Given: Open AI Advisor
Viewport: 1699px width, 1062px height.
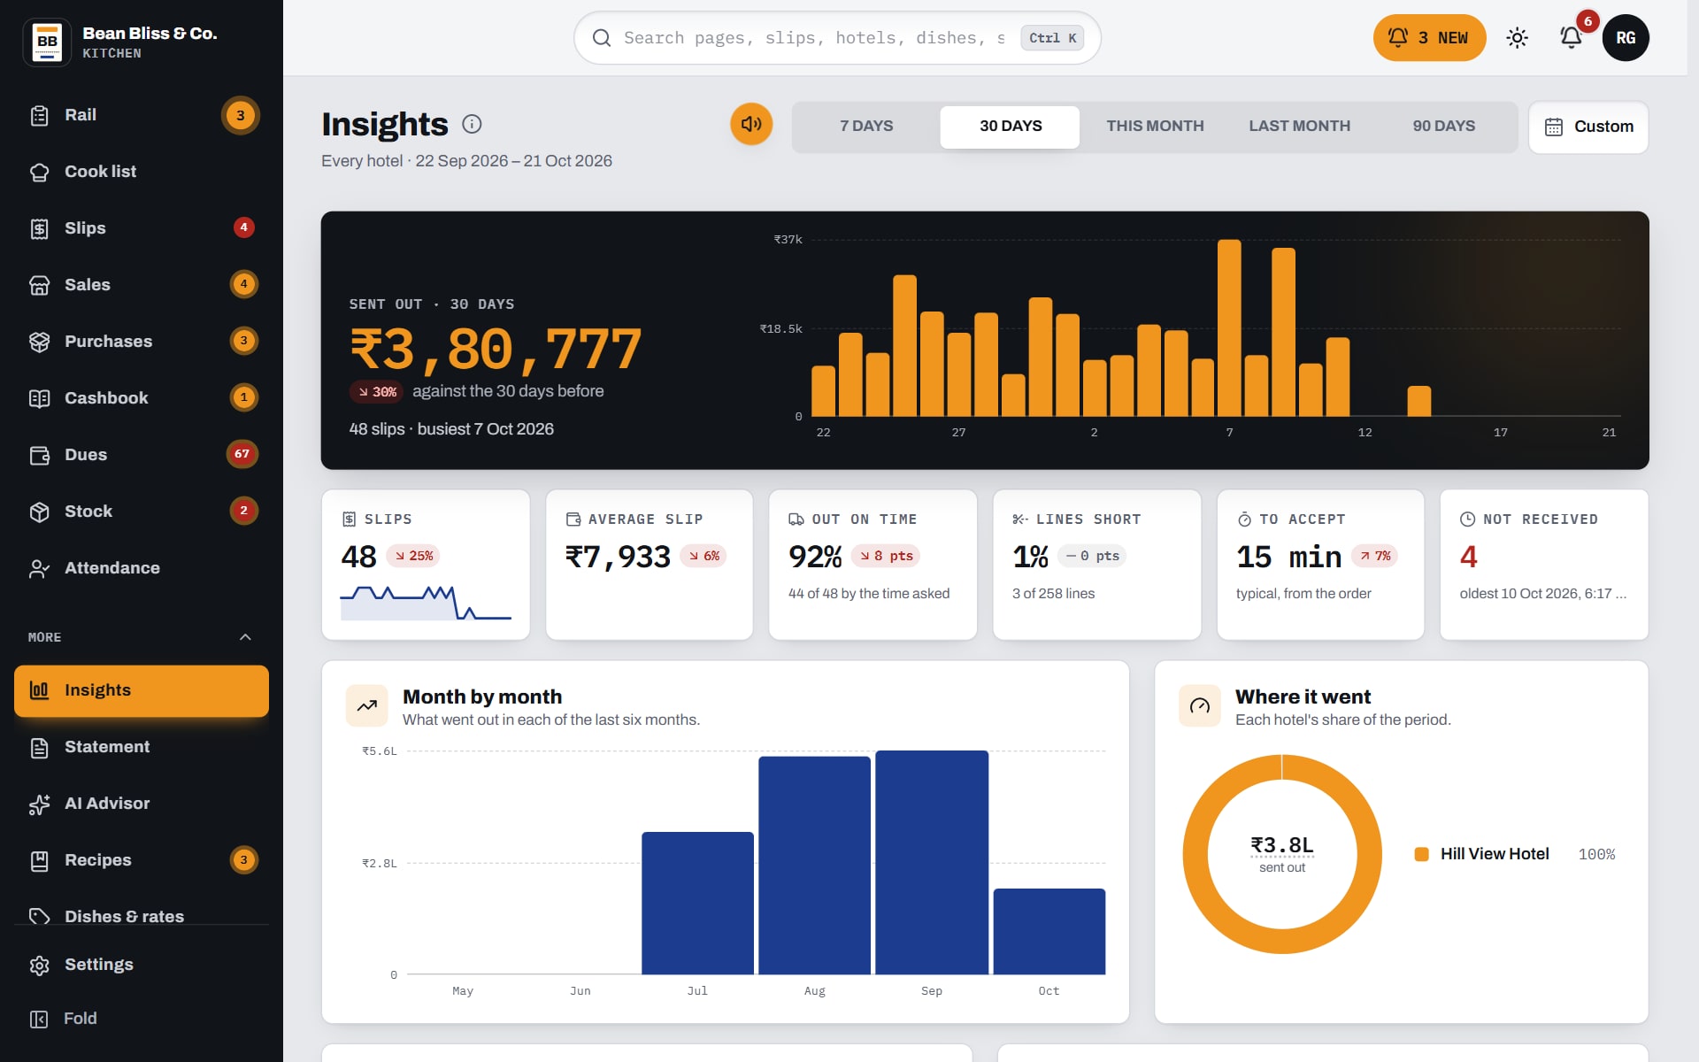Looking at the screenshot, I should coord(142,804).
